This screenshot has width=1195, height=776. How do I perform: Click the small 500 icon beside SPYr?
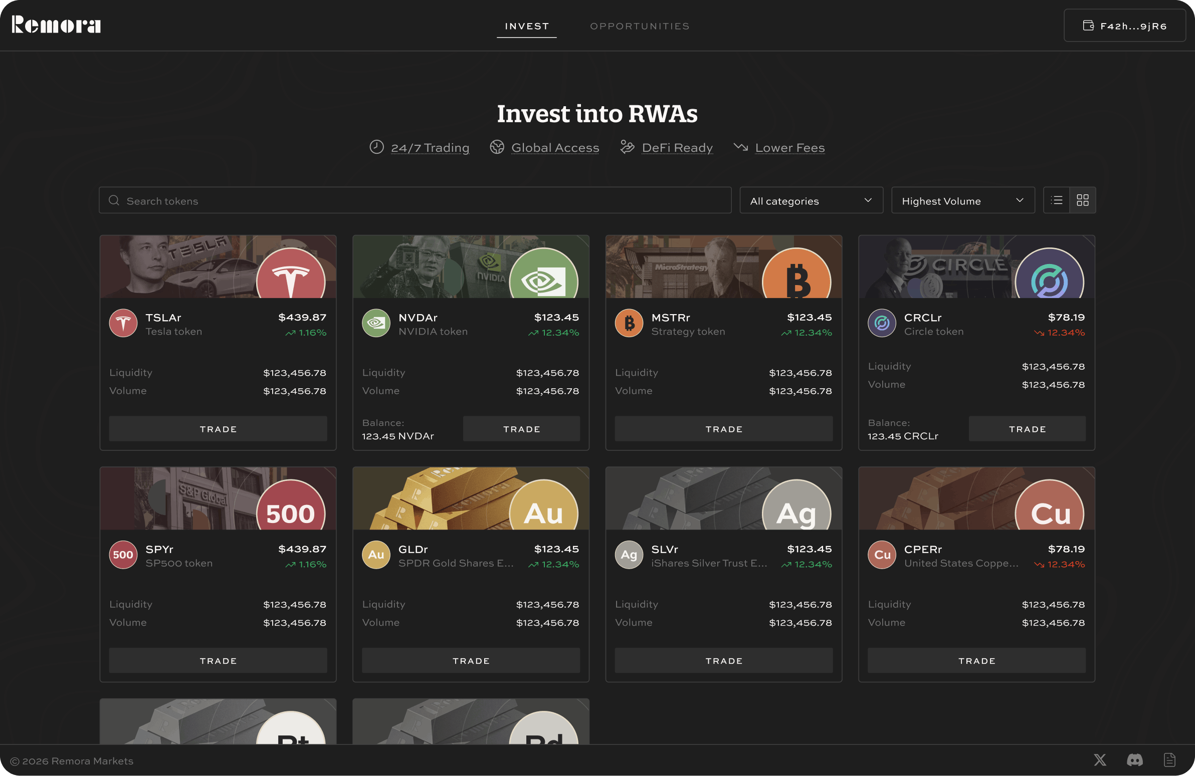123,555
